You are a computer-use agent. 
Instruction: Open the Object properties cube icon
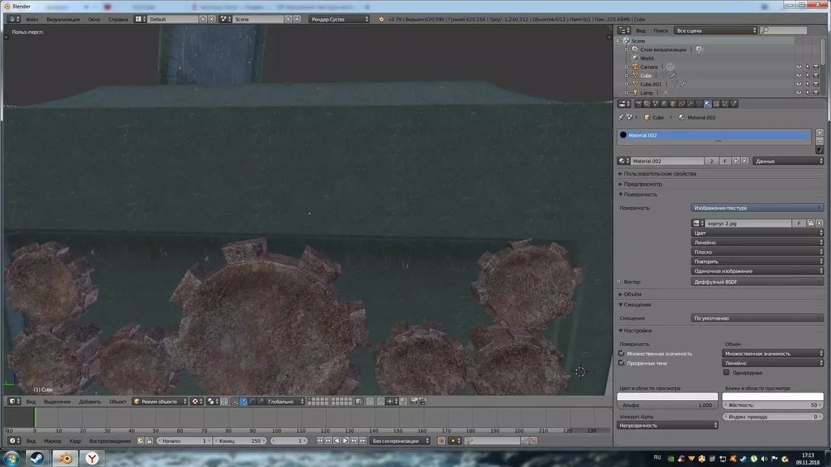[x=673, y=104]
